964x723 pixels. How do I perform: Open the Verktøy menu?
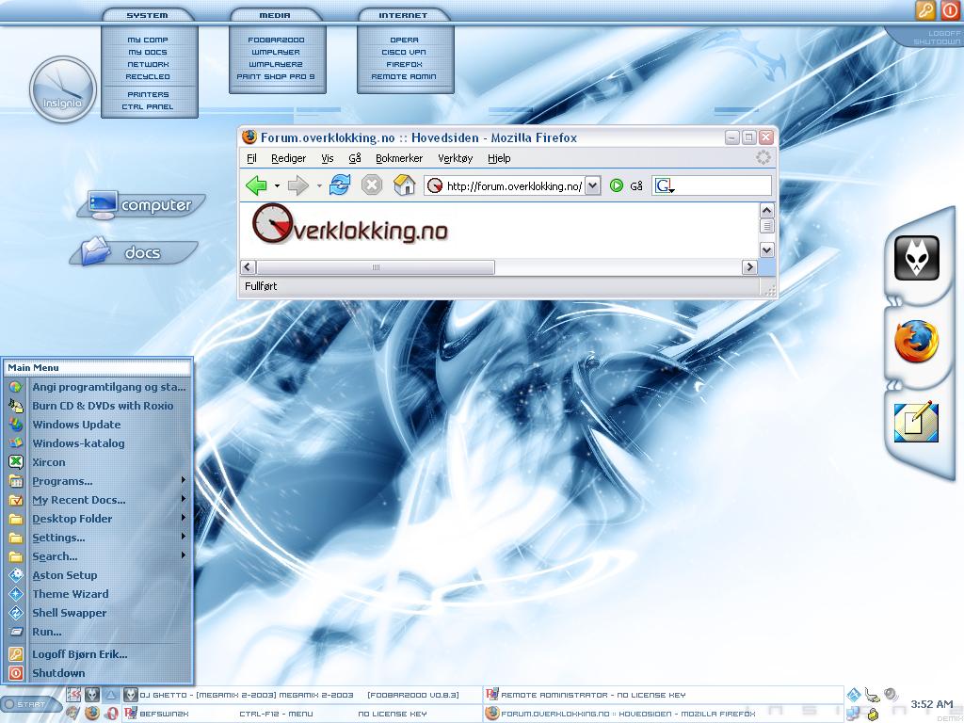click(x=455, y=158)
